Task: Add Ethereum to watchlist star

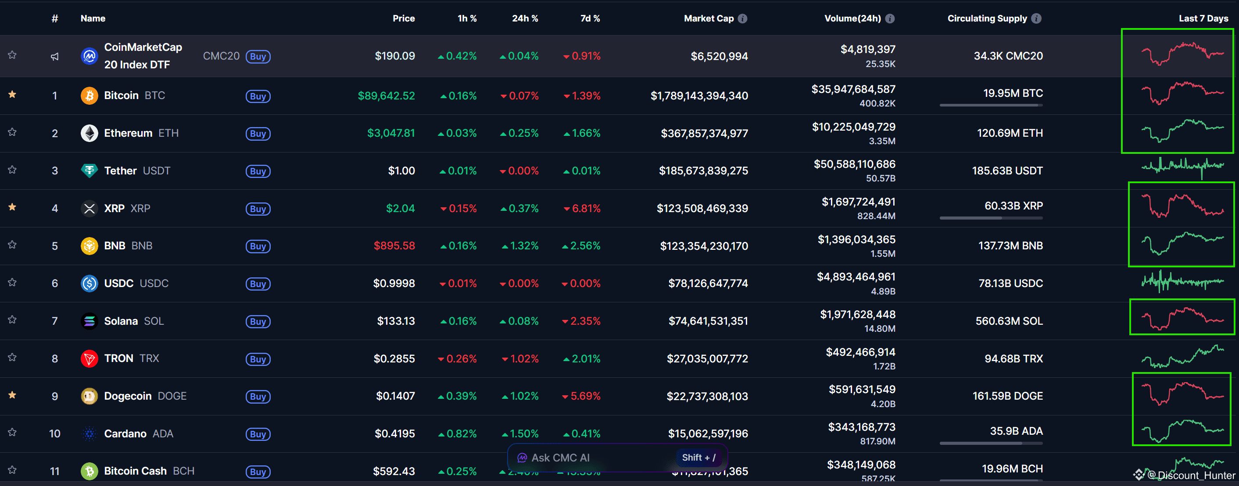Action: click(13, 132)
